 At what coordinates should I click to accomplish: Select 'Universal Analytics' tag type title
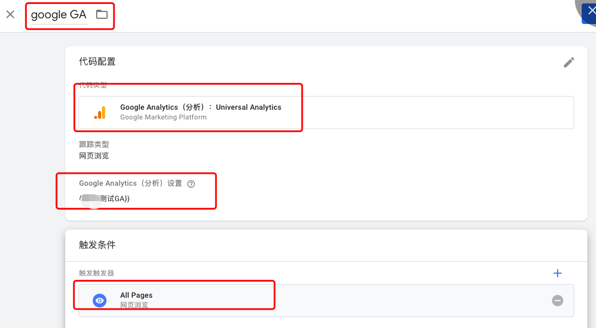[248, 107]
